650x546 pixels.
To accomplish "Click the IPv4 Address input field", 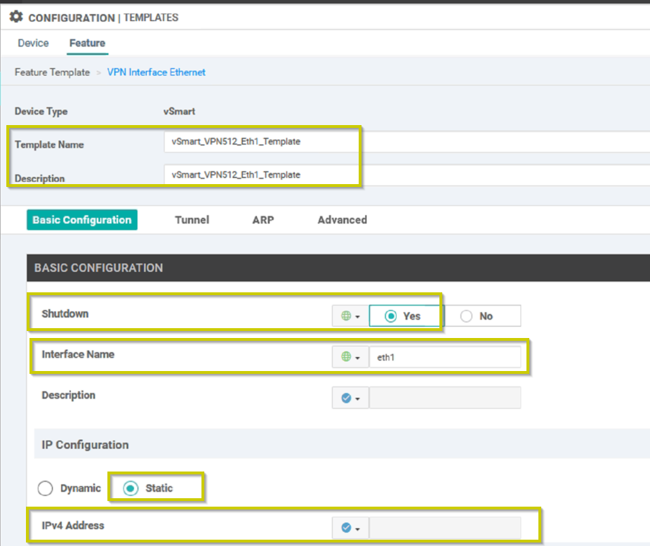I will pyautogui.click(x=445, y=528).
